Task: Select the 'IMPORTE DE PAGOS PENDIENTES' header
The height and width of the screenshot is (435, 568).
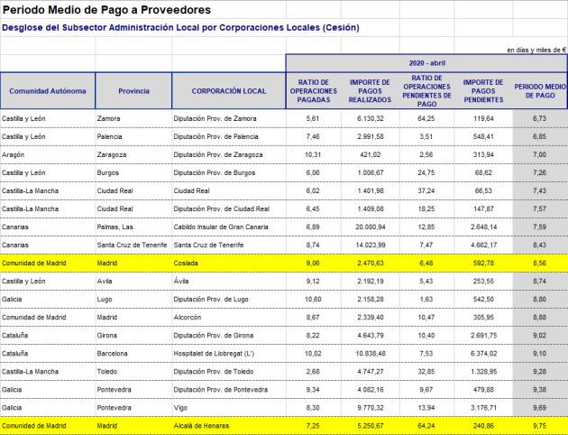Action: (483, 91)
